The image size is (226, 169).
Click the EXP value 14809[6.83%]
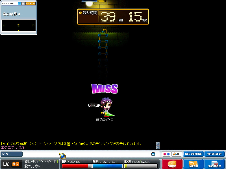[x=141, y=162]
